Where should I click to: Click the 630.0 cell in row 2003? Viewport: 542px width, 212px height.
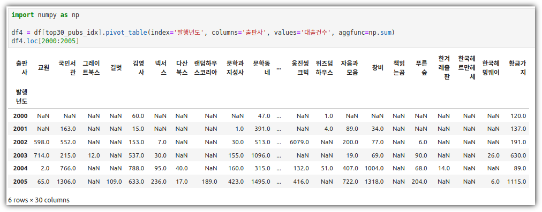click(518, 155)
